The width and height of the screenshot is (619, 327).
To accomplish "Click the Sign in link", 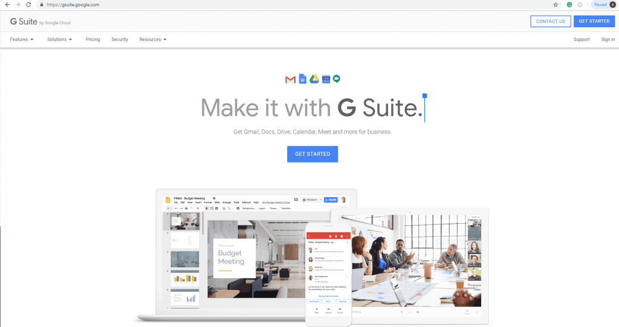I will [608, 39].
